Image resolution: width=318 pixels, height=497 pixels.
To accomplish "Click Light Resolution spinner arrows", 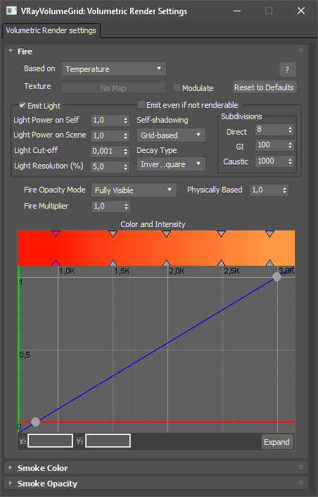I will [x=126, y=166].
